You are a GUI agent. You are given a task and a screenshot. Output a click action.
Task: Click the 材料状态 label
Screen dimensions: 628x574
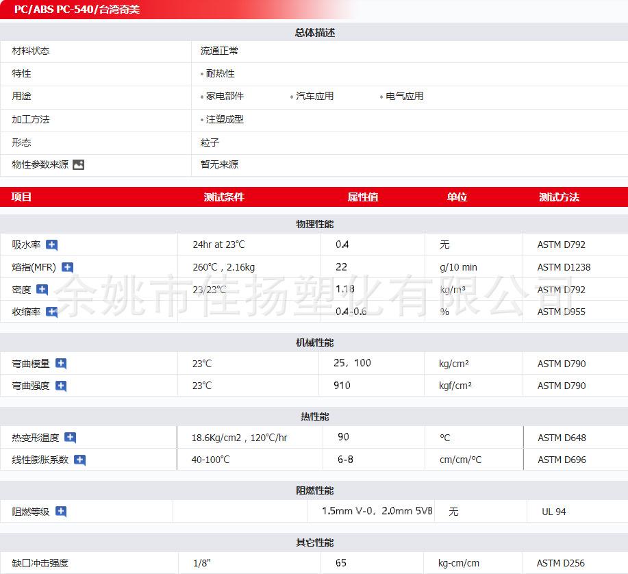[x=31, y=51]
